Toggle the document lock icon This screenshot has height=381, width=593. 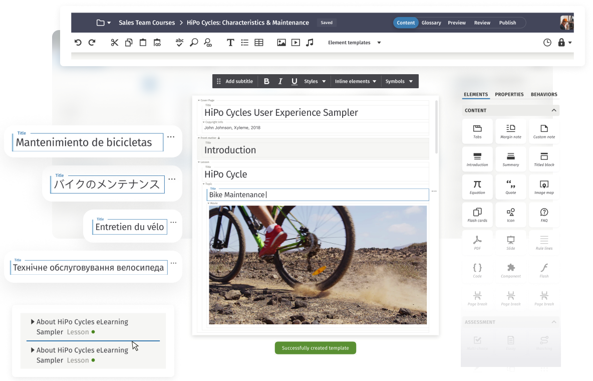pos(561,43)
